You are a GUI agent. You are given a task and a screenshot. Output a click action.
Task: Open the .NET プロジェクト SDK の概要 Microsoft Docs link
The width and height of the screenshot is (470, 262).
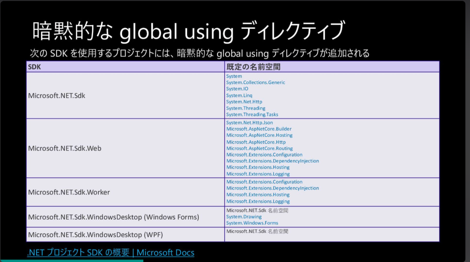(111, 252)
